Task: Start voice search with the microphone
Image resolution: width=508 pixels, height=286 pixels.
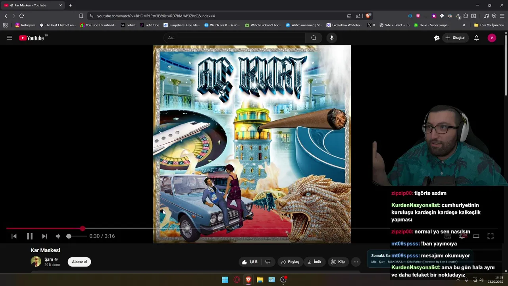Action: tap(332, 38)
